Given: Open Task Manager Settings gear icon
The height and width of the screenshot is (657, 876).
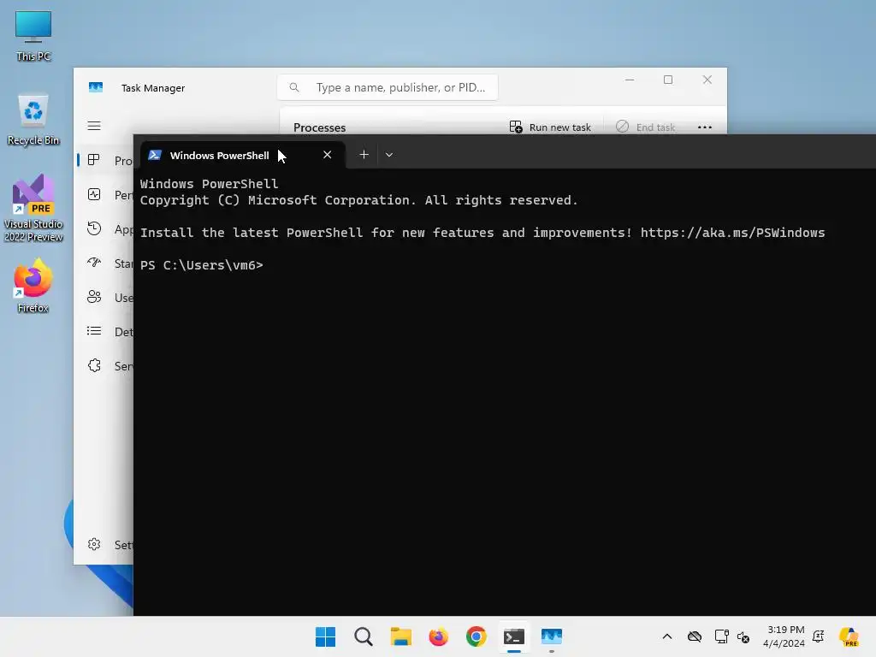Looking at the screenshot, I should pyautogui.click(x=94, y=544).
